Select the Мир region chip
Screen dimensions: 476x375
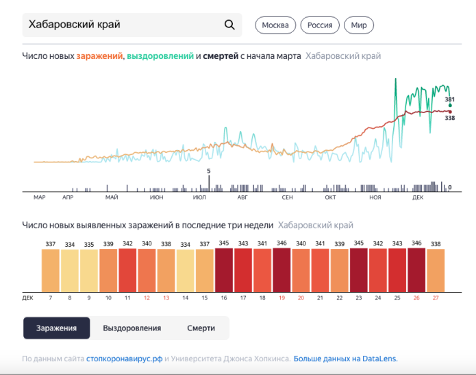359,25
